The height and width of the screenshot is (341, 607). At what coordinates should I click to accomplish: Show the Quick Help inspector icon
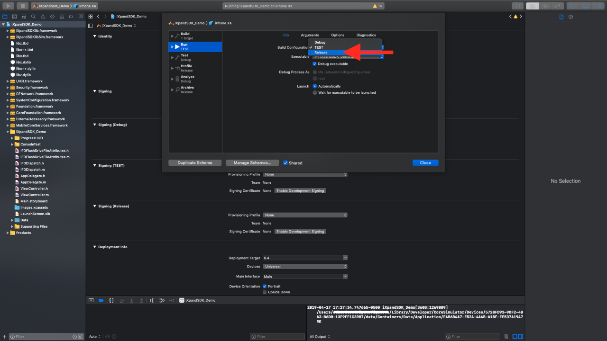click(570, 17)
